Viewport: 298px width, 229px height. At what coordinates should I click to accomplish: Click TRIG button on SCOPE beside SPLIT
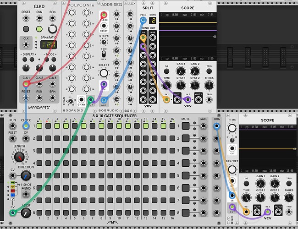point(209,71)
